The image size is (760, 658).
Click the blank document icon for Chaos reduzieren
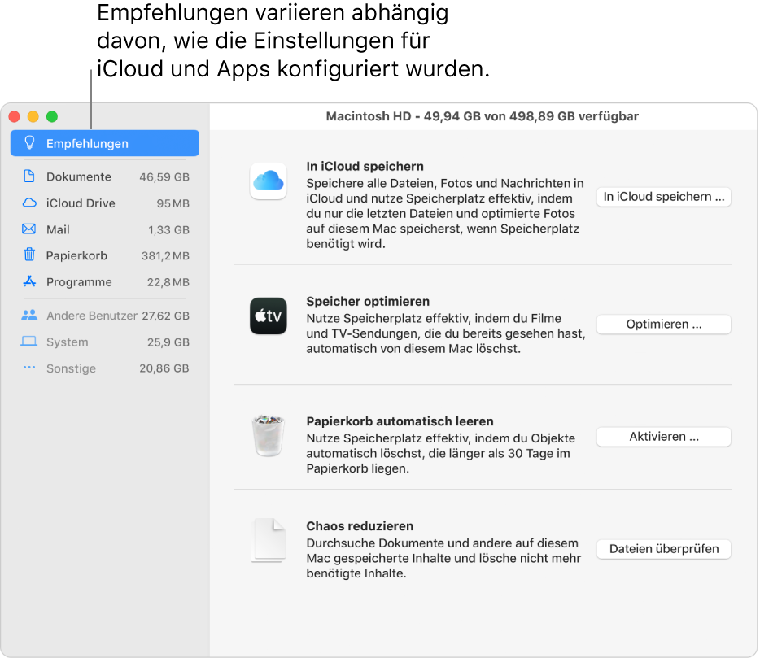pos(268,540)
